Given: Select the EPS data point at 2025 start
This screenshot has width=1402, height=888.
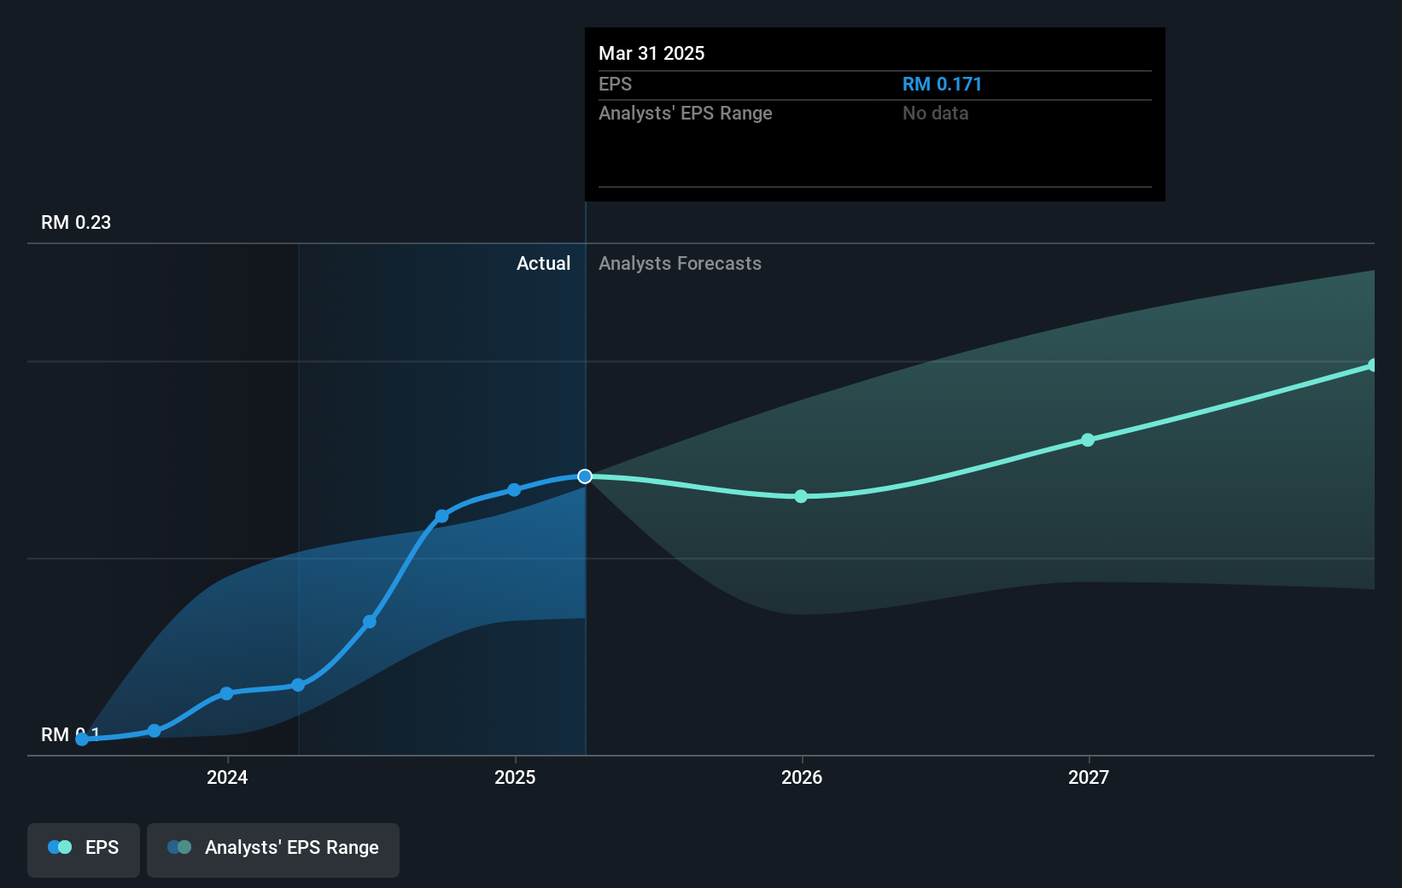Looking at the screenshot, I should click(x=514, y=490).
